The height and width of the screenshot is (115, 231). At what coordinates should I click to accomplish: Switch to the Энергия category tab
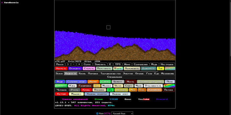(x=128, y=74)
